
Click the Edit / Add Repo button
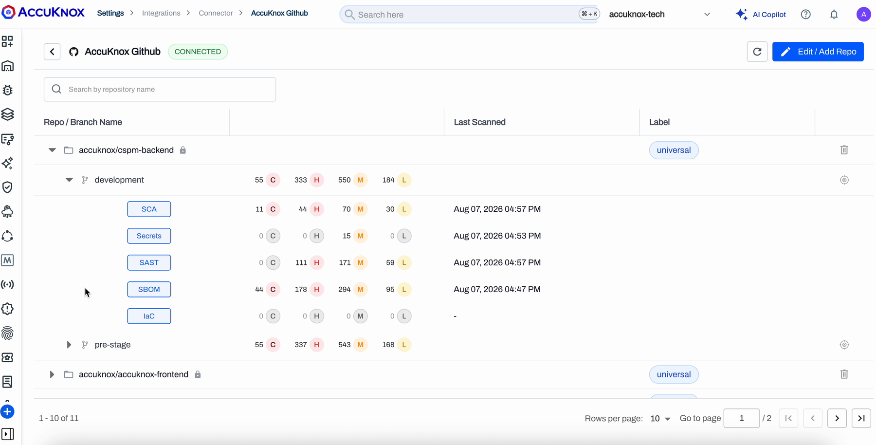(x=818, y=52)
